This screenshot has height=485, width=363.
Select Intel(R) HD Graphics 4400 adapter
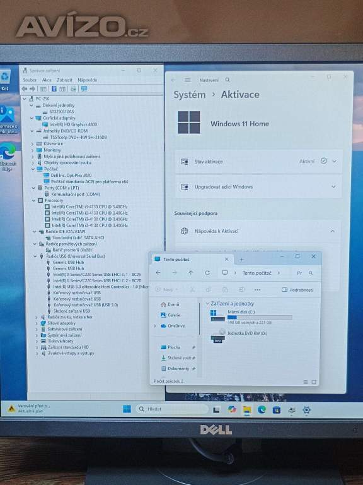click(x=74, y=124)
